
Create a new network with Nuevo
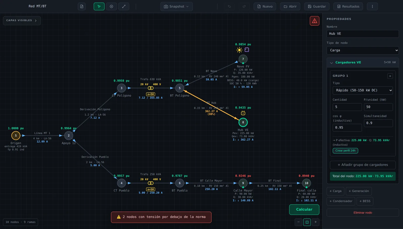point(265,7)
